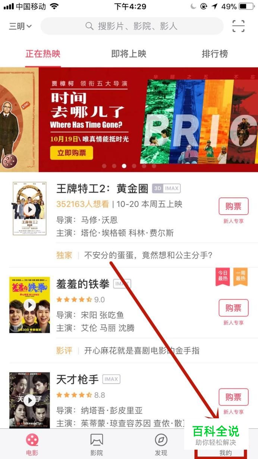Tap the QR scan icon
This screenshot has height=459, width=258.
coord(238,26)
